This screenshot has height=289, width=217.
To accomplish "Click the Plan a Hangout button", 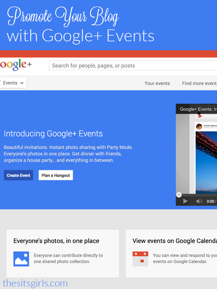I will (x=56, y=175).
